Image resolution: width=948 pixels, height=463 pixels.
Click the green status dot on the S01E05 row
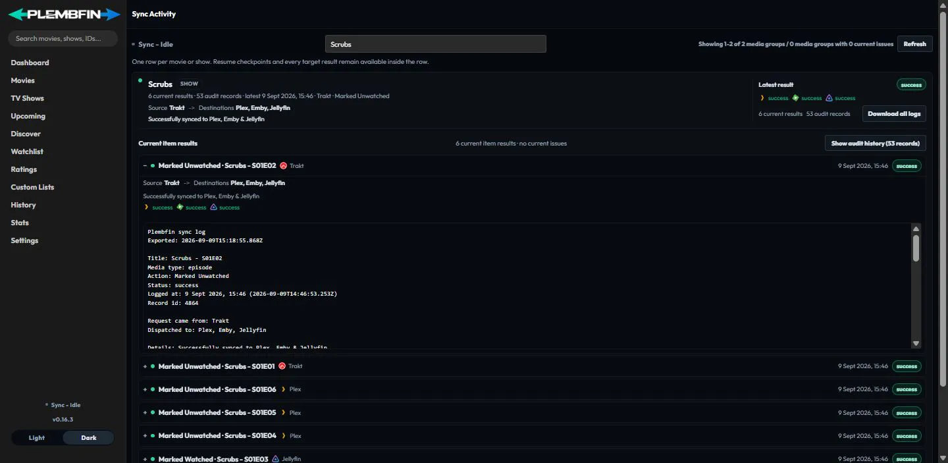click(x=153, y=413)
